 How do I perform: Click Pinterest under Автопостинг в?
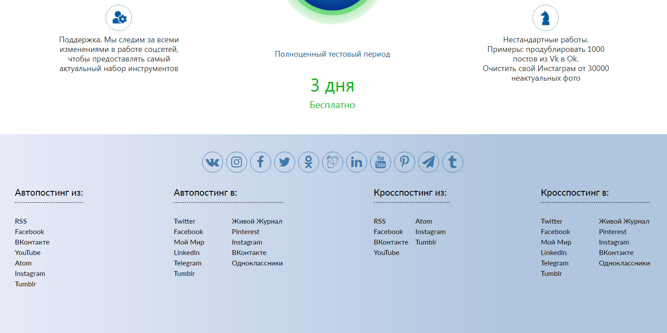tap(246, 232)
